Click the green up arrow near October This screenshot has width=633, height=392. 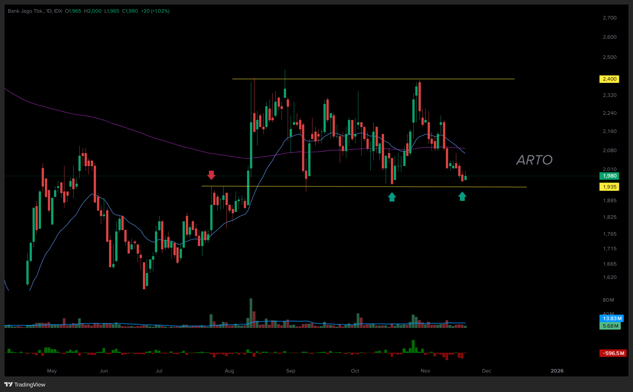pyautogui.click(x=392, y=197)
